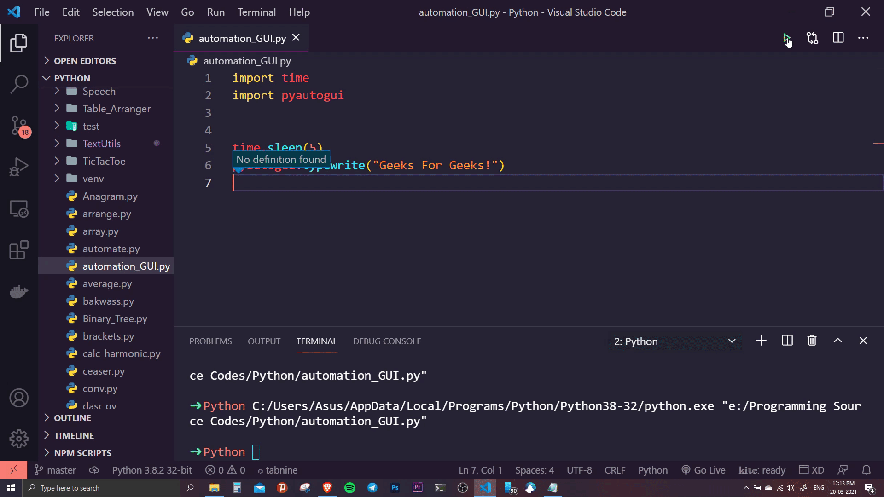
Task: Switch to the DEBUG CONSOLE tab
Action: [387, 341]
